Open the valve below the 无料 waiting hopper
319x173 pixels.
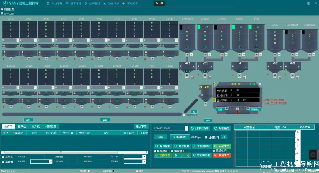point(206,104)
